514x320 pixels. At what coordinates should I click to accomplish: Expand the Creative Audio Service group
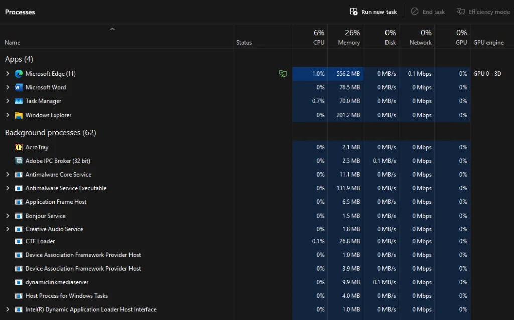pyautogui.click(x=7, y=229)
